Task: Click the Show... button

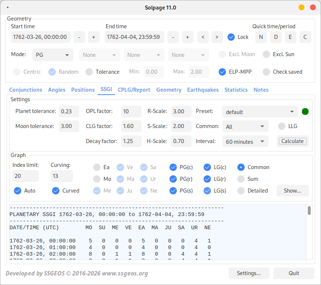Action: click(x=292, y=191)
